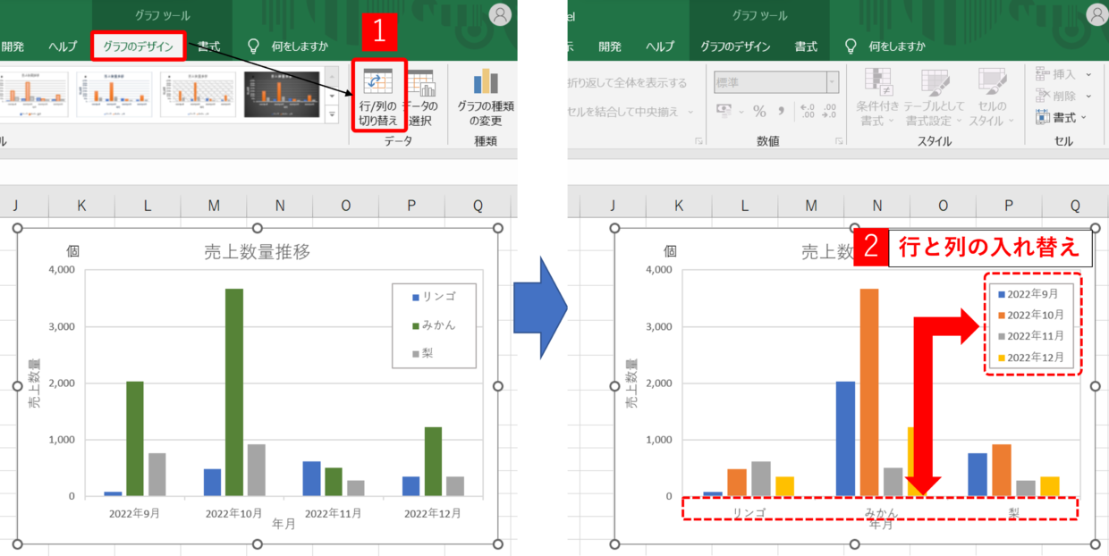
Task: Select column Q header in left window
Action: (x=478, y=206)
